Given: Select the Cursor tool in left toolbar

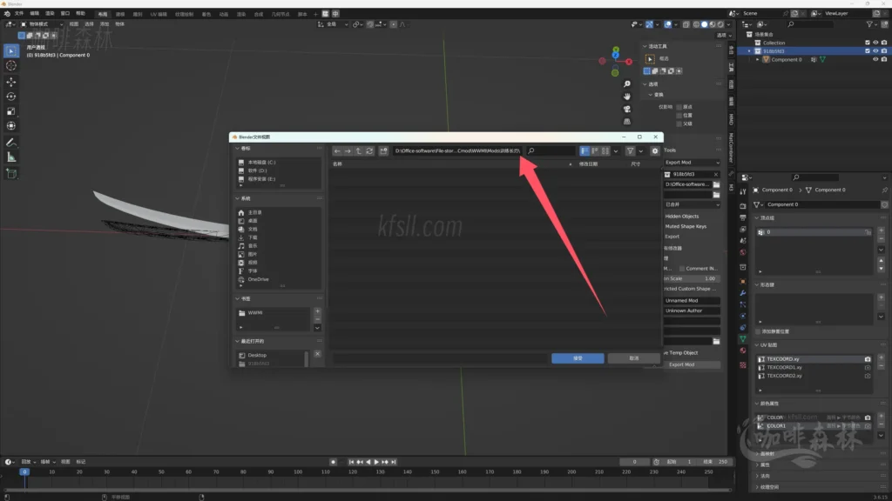Looking at the screenshot, I should pos(11,65).
